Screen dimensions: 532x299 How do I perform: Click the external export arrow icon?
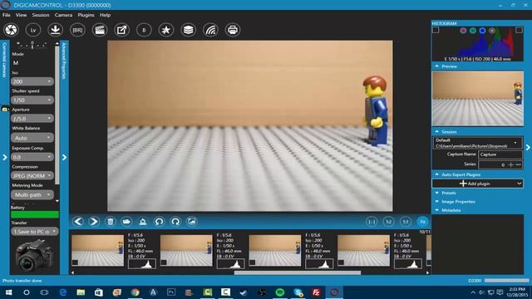click(121, 30)
